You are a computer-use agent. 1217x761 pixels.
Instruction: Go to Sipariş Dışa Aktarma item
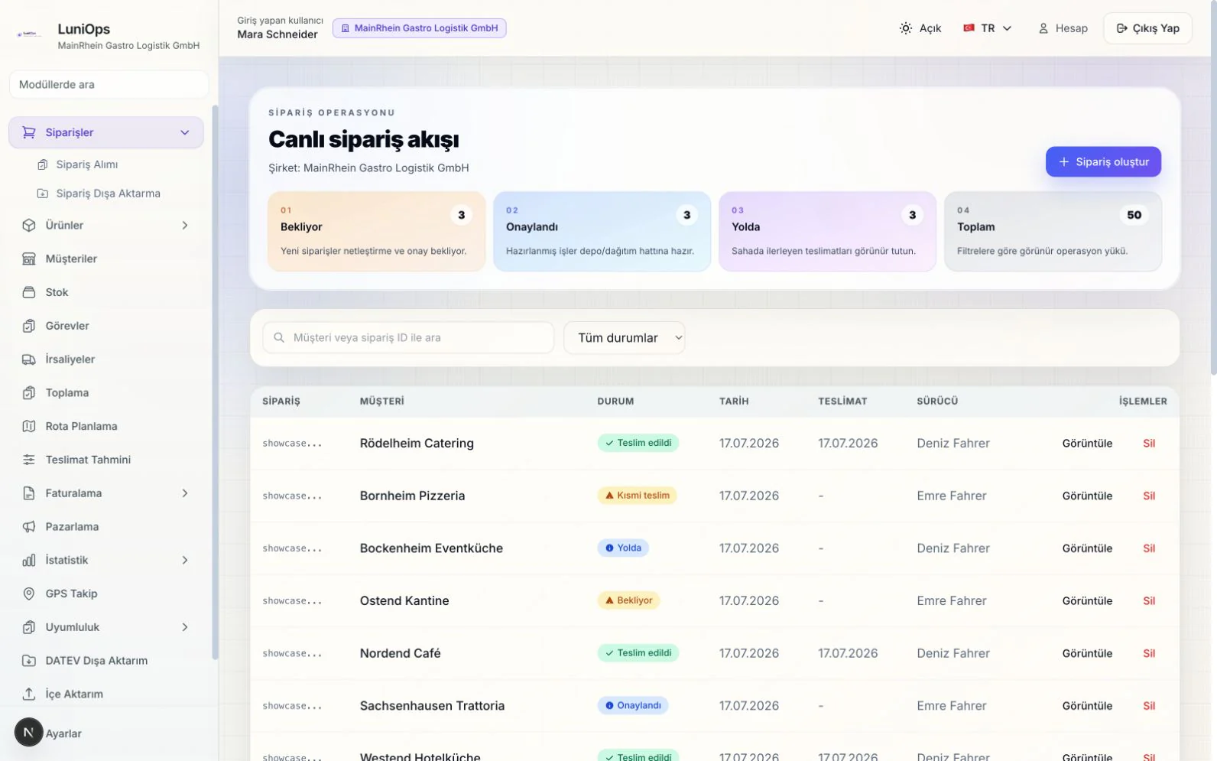point(108,194)
